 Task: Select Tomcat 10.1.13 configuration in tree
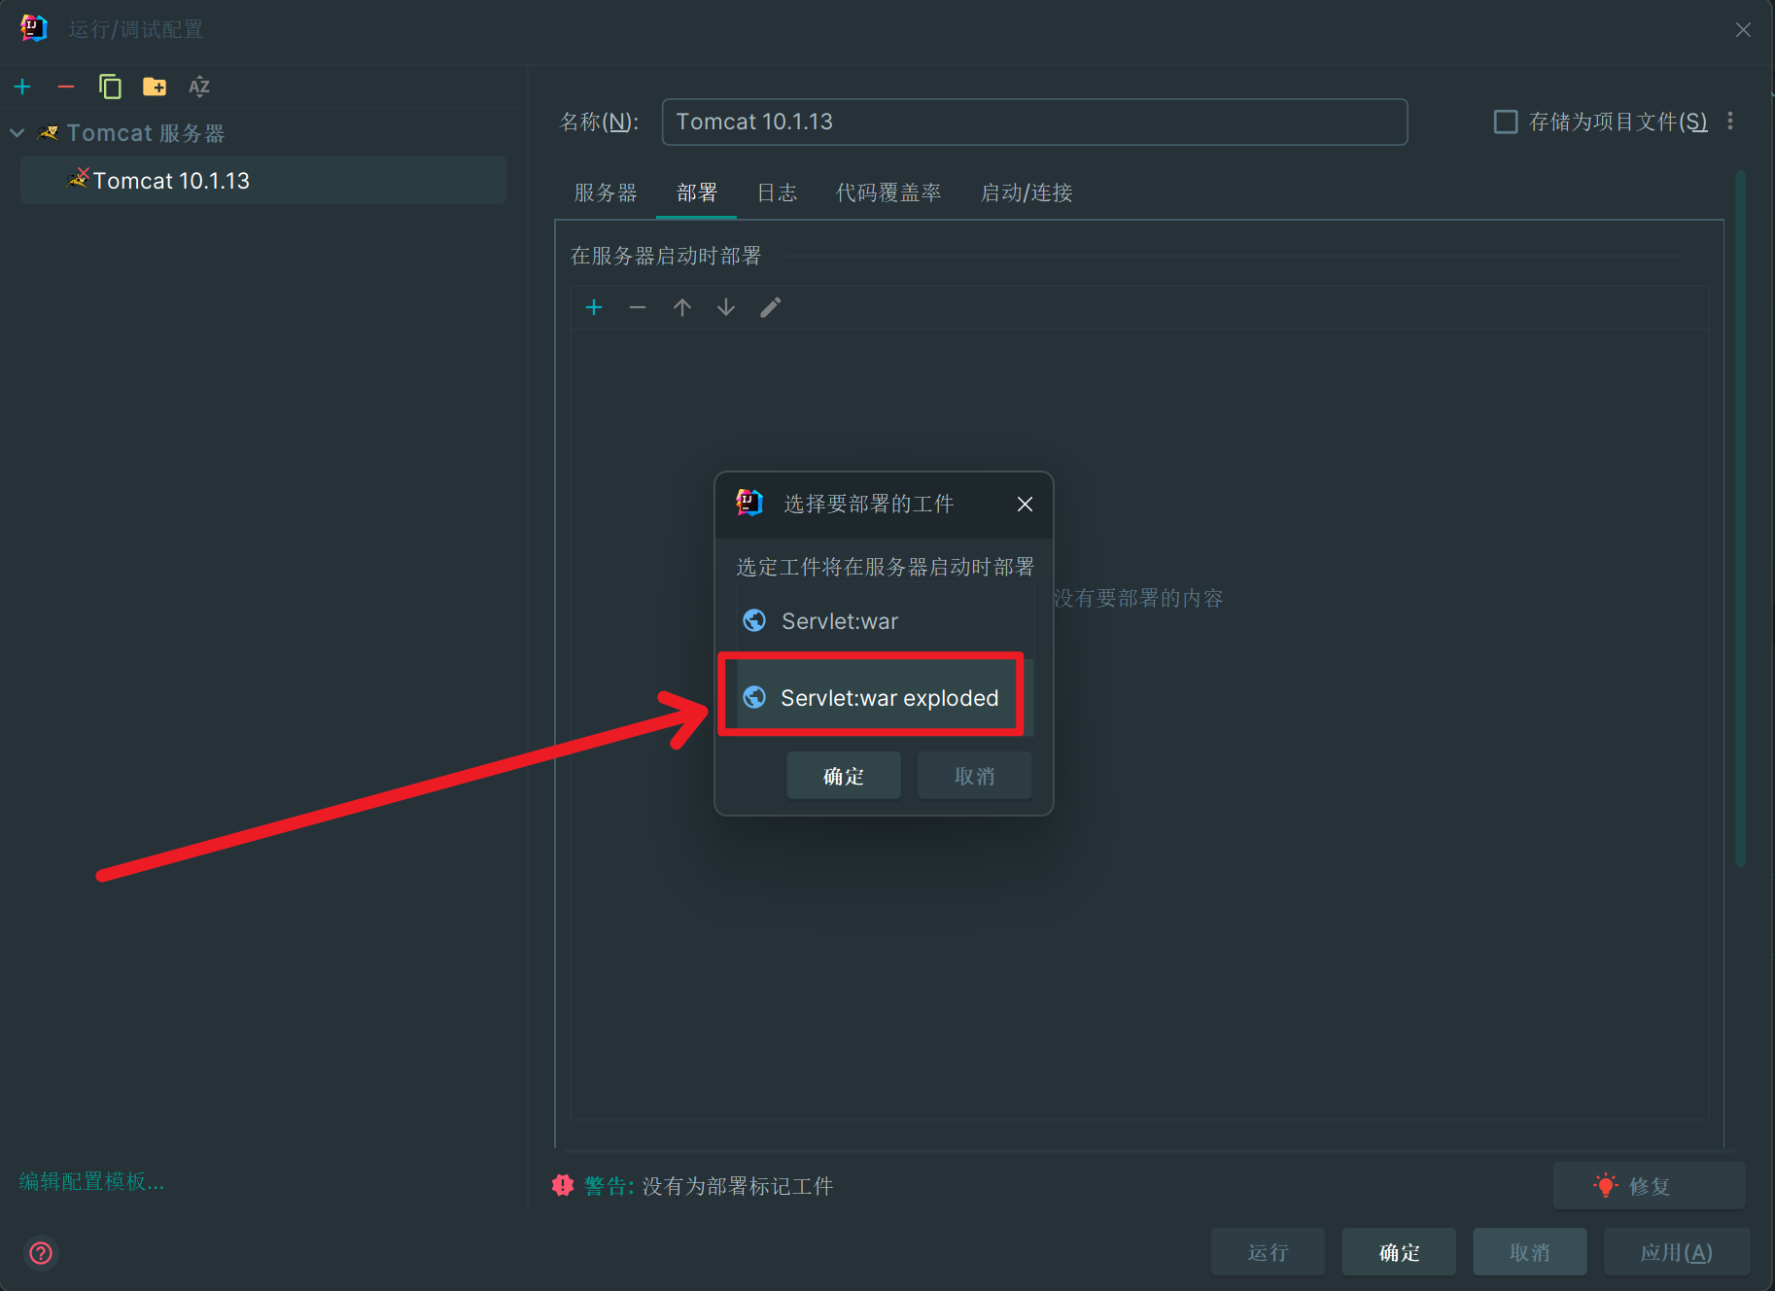(x=263, y=181)
